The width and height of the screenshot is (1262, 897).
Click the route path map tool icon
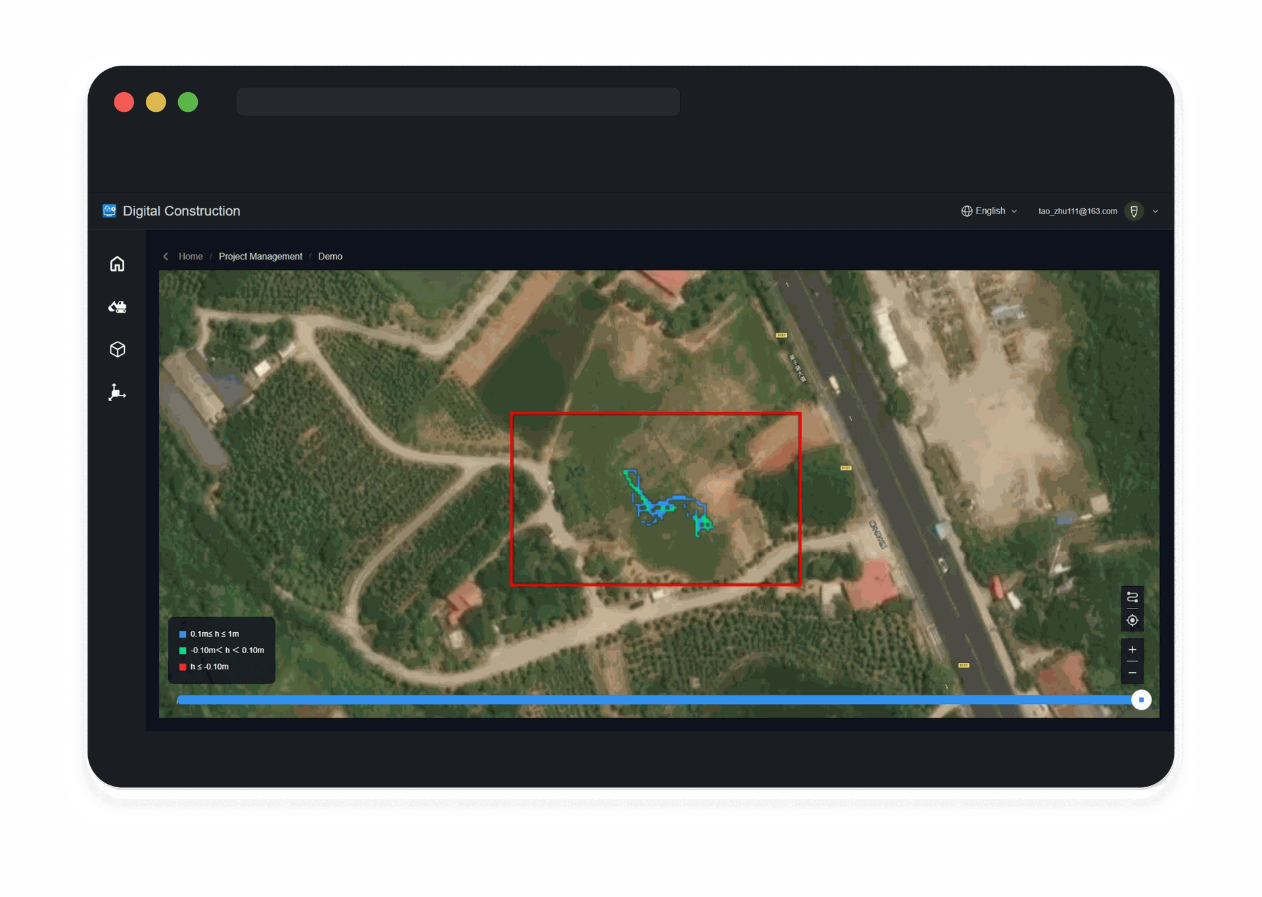[1132, 597]
